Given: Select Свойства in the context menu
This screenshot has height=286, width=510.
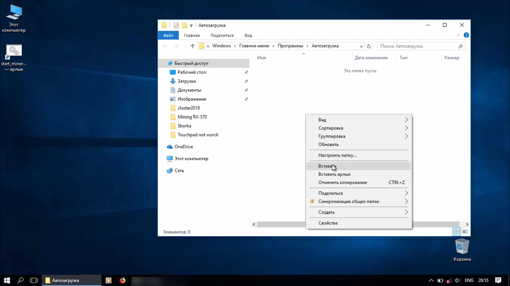Looking at the screenshot, I should pyautogui.click(x=328, y=223).
